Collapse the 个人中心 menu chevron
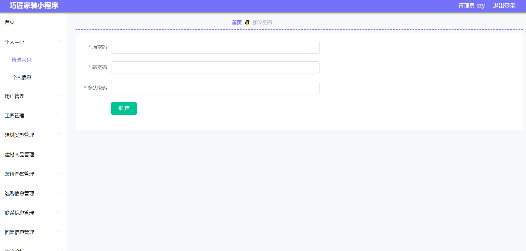 coord(58,41)
